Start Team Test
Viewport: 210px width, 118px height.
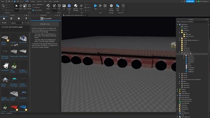pos(117,7)
